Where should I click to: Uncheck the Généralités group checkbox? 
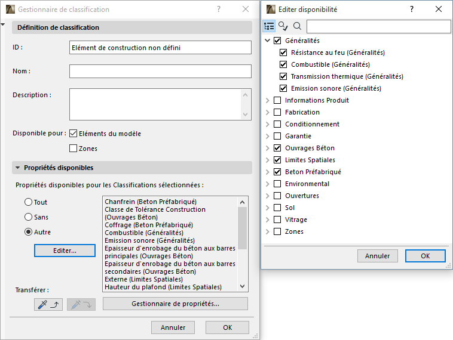click(277, 41)
